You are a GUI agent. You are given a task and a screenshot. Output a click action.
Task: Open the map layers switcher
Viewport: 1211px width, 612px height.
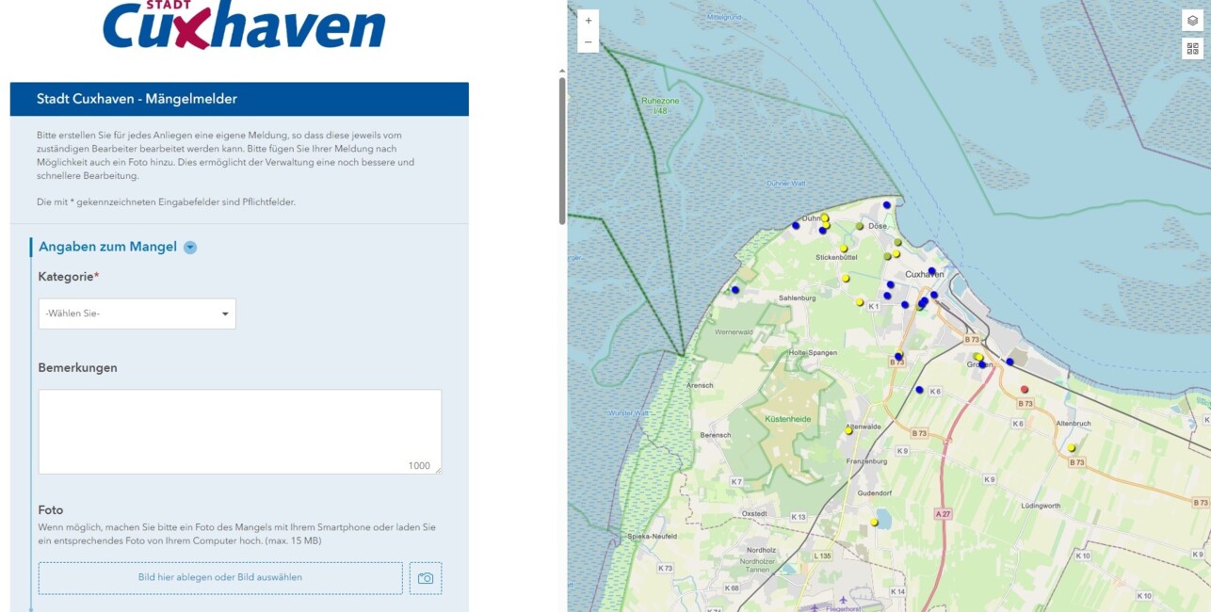1192,21
